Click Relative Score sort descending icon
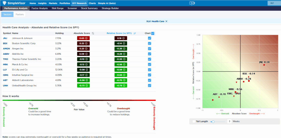This screenshot has height=138, width=281. (135, 33)
